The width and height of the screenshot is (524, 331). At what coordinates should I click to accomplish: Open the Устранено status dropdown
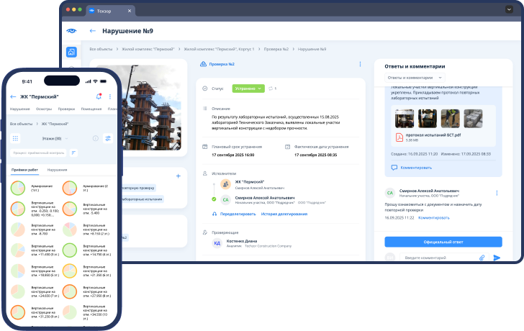[248, 89]
